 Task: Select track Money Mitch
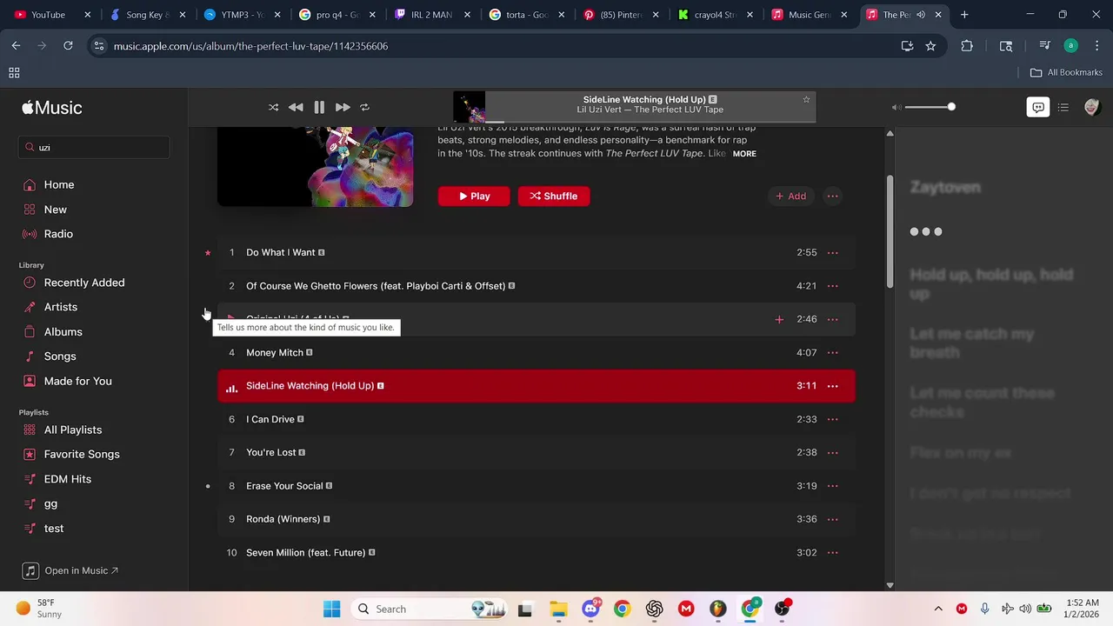pyautogui.click(x=537, y=353)
